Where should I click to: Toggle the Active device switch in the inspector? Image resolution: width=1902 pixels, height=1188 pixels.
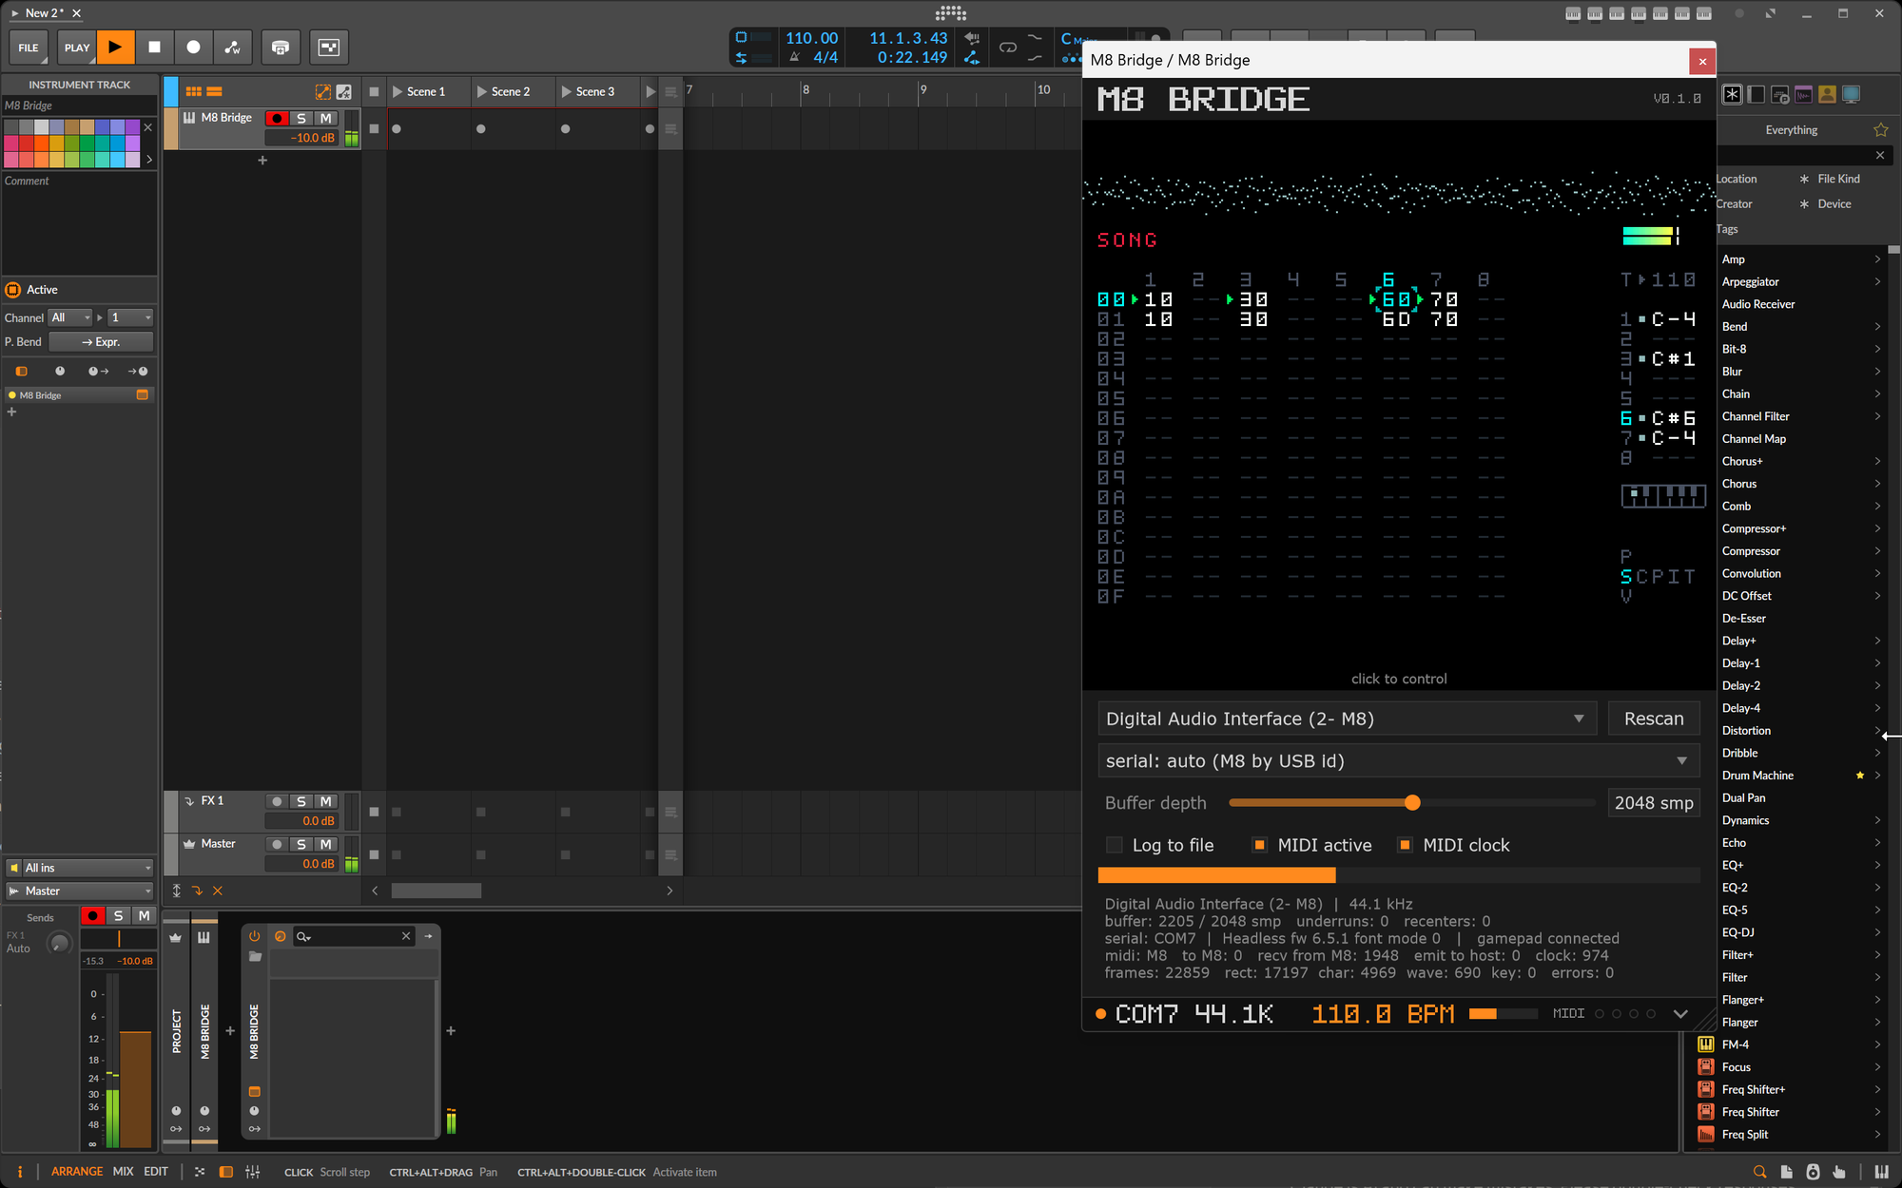click(x=13, y=290)
